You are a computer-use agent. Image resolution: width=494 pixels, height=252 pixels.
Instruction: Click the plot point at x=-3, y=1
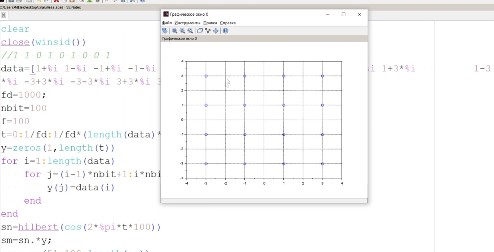206,105
